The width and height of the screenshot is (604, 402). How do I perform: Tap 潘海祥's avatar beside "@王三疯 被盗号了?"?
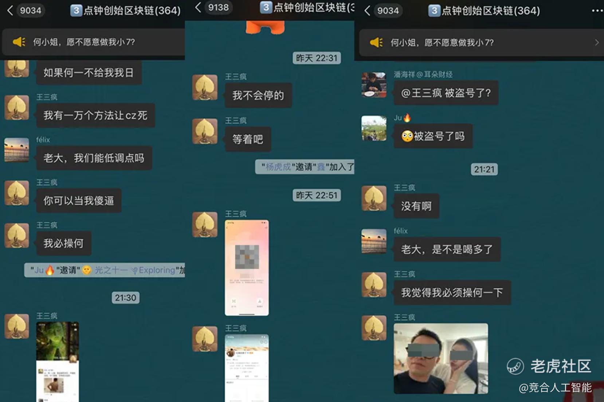click(374, 85)
